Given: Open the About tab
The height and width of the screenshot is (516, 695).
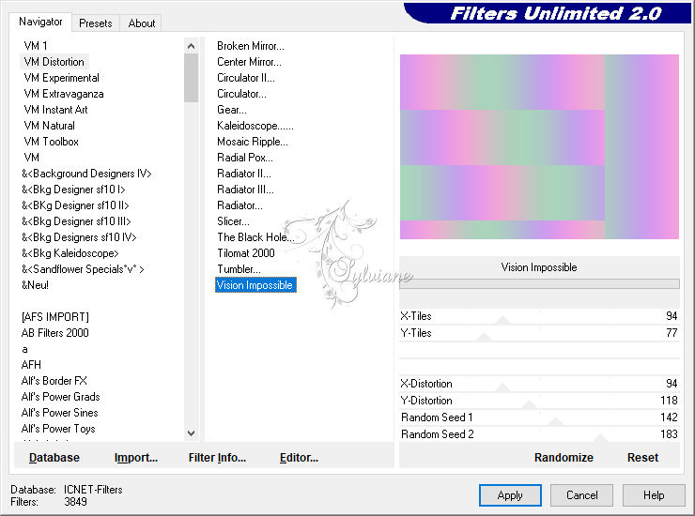Looking at the screenshot, I should 142,23.
